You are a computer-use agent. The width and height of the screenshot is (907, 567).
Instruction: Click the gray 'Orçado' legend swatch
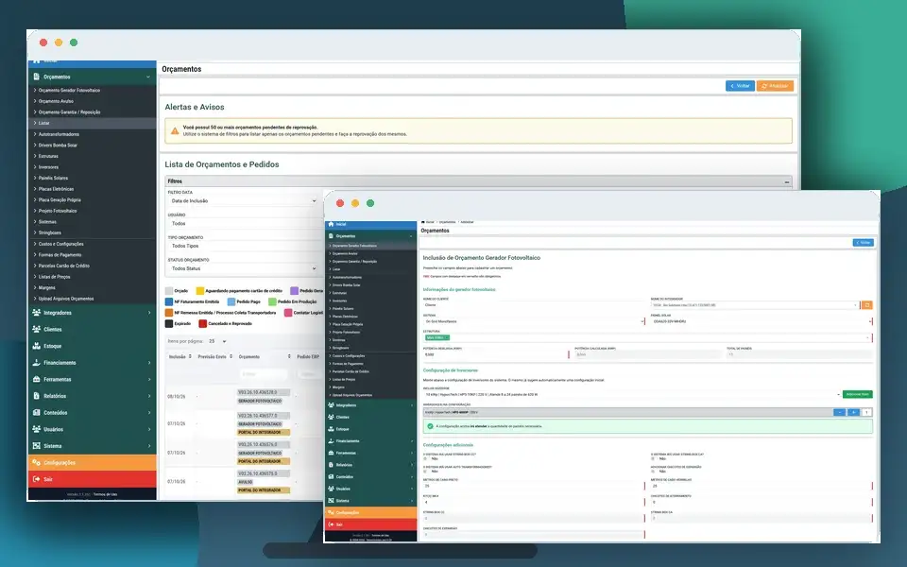[169, 291]
